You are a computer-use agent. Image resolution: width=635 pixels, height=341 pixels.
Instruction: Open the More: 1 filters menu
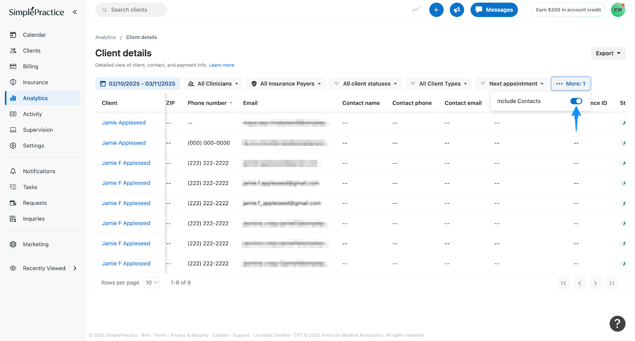tap(571, 84)
